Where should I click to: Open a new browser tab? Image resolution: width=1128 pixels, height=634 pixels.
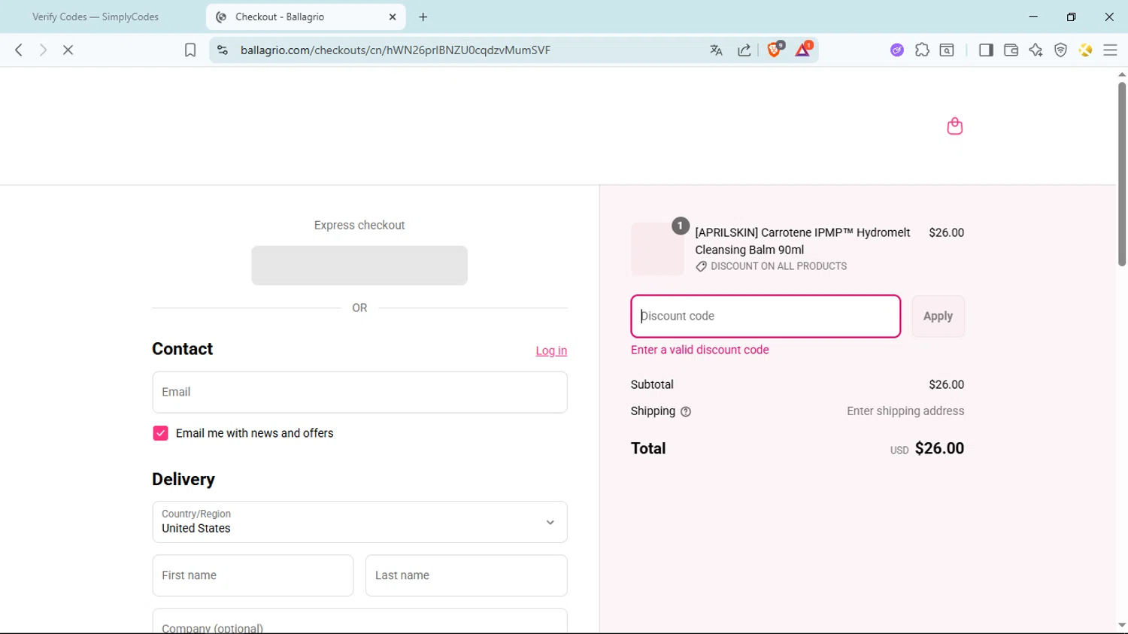coord(423,17)
